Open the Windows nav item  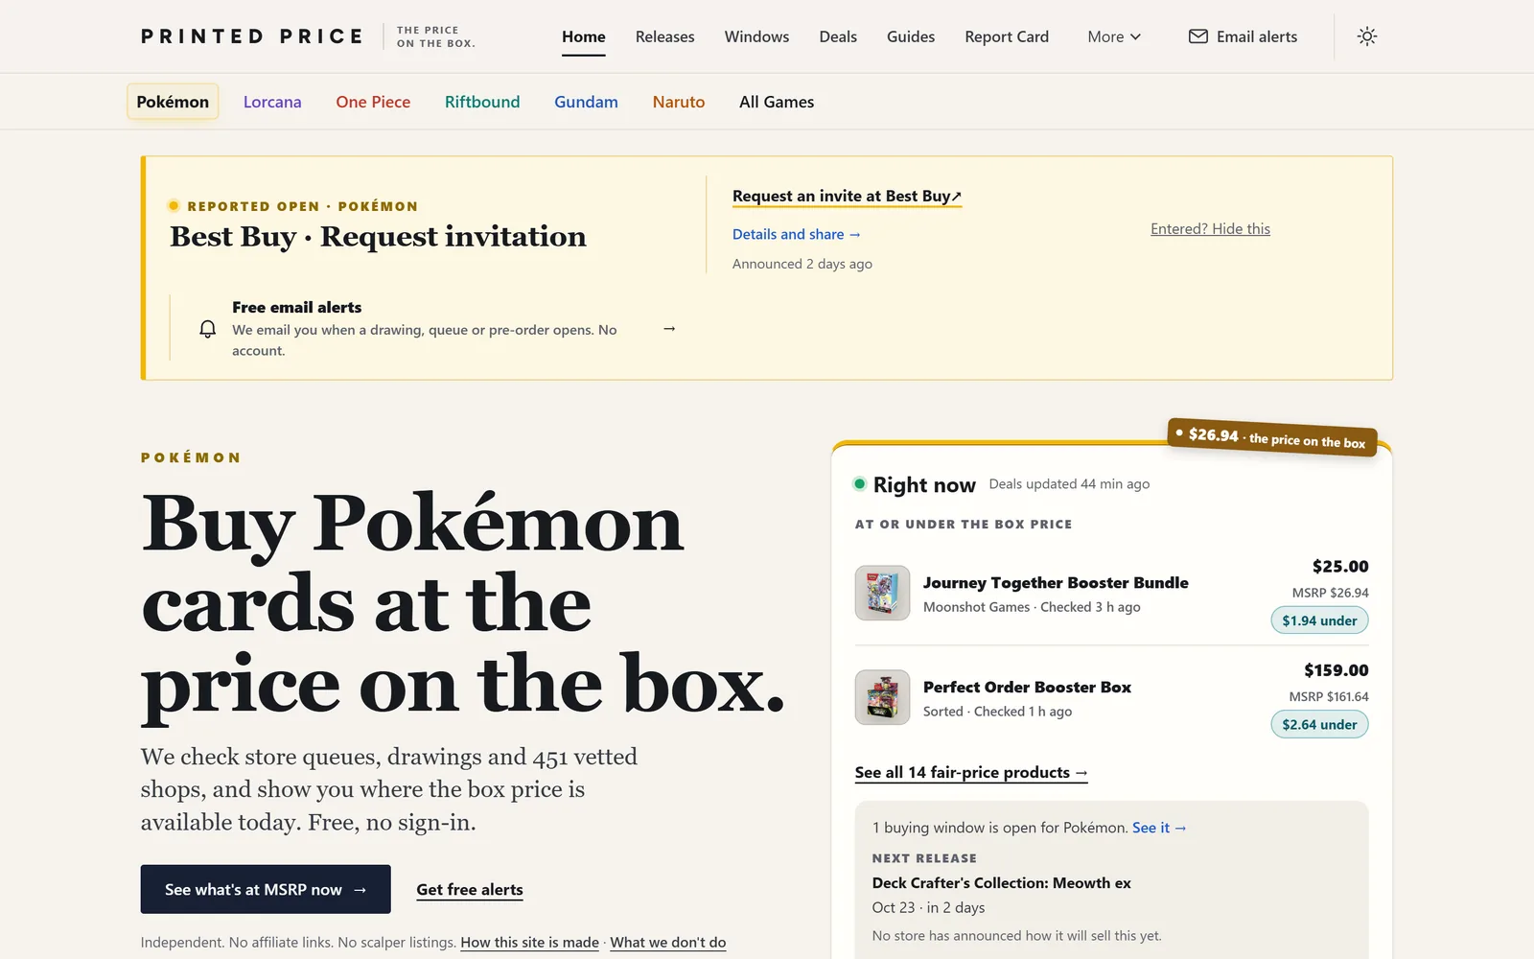tap(756, 36)
